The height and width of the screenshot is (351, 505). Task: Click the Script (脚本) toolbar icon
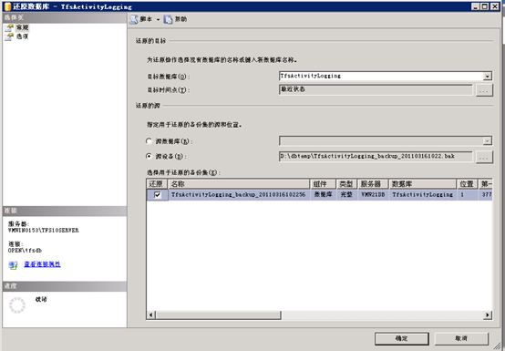(x=134, y=19)
